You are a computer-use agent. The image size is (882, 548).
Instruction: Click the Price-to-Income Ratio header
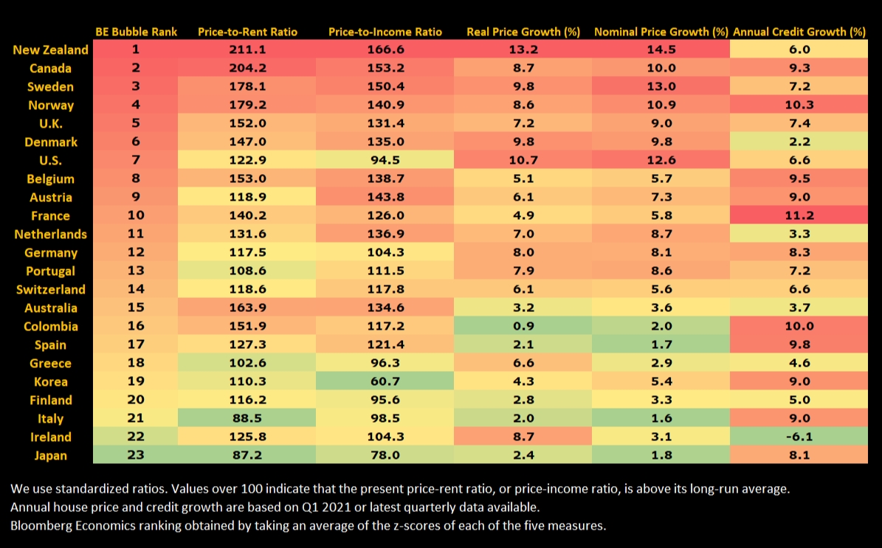(x=385, y=32)
